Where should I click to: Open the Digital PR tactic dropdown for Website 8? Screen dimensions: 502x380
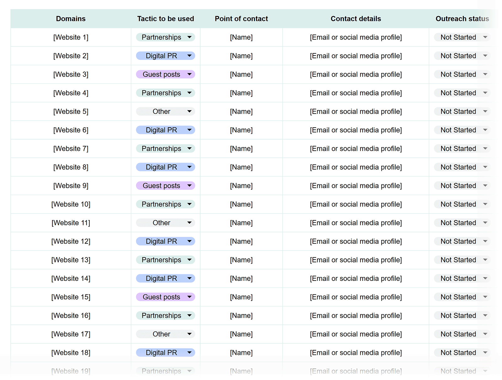pos(165,167)
